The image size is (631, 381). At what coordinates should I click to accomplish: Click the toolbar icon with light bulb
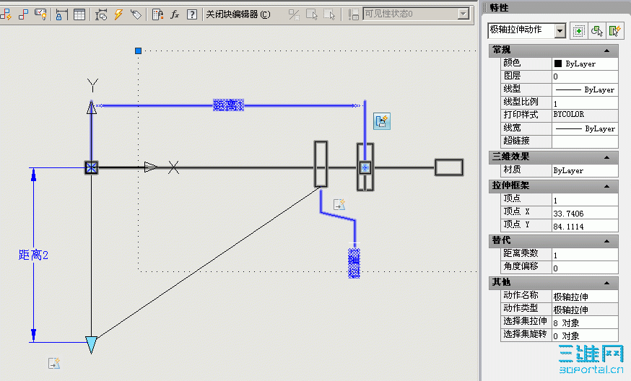40,14
